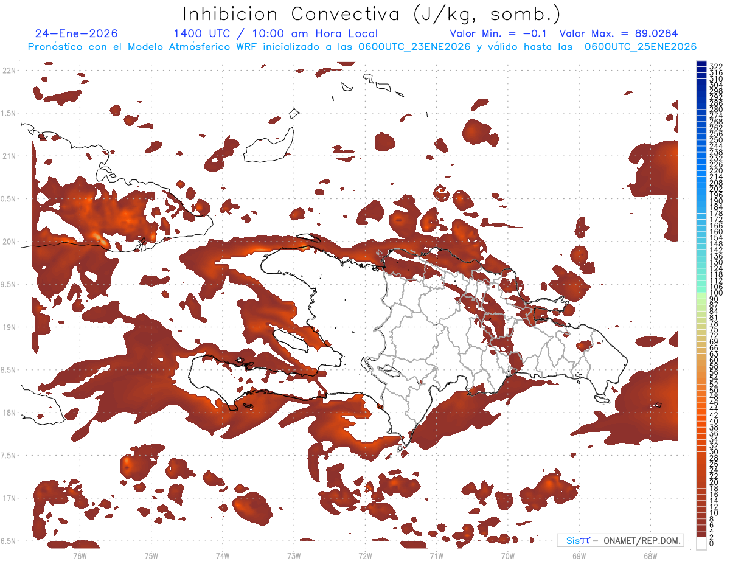Screen dimensions: 730x564
Task: Click the date label '24-Ene-2026'
Action: coord(77,33)
